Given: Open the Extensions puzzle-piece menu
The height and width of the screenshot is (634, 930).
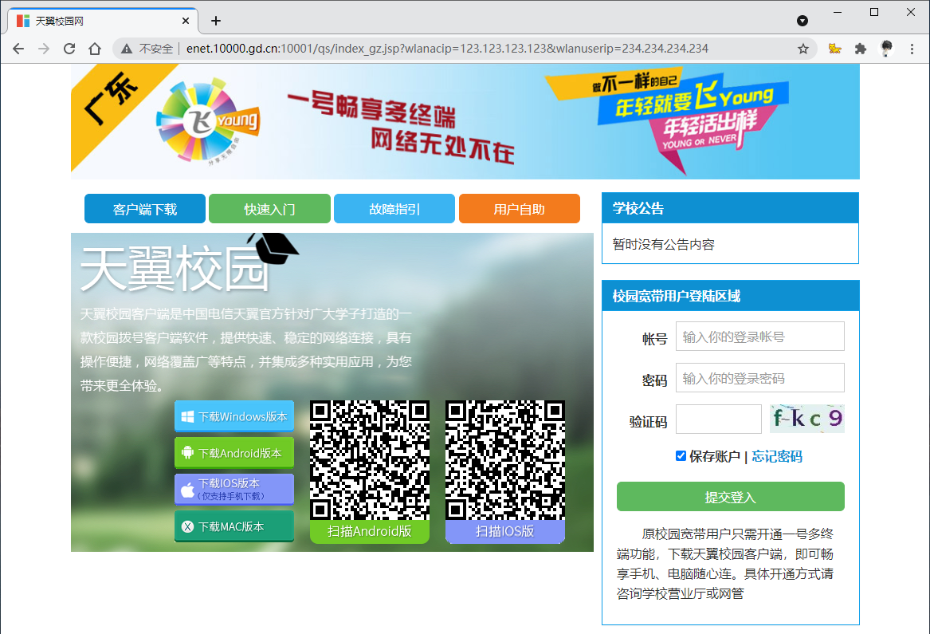Looking at the screenshot, I should [861, 49].
